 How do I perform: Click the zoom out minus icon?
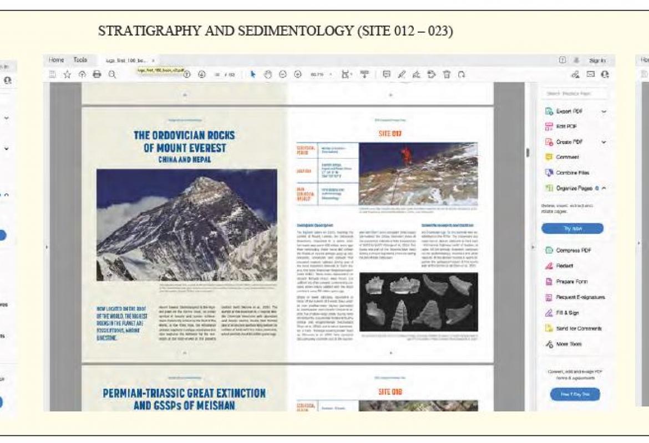coord(283,75)
